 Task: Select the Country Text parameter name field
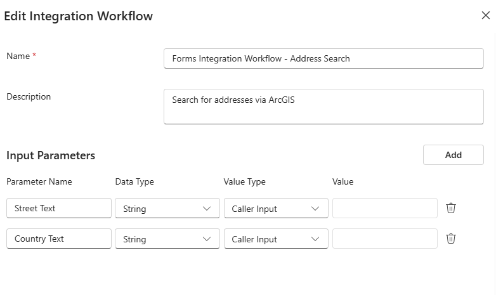[59, 239]
